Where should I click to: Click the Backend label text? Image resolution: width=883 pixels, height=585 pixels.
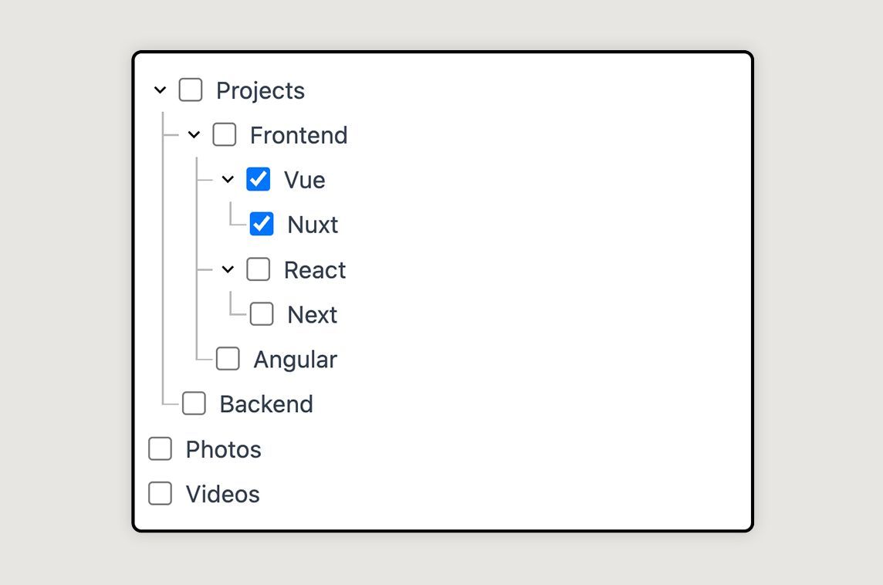pyautogui.click(x=266, y=404)
